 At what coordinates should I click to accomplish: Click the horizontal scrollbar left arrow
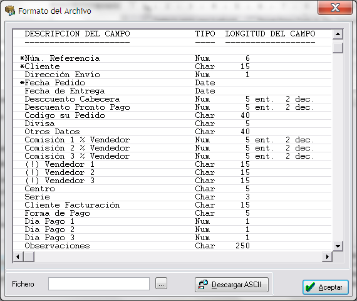(x=18, y=256)
